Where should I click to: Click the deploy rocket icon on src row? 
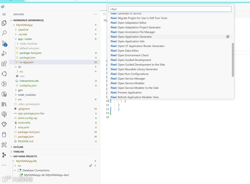point(91,166)
